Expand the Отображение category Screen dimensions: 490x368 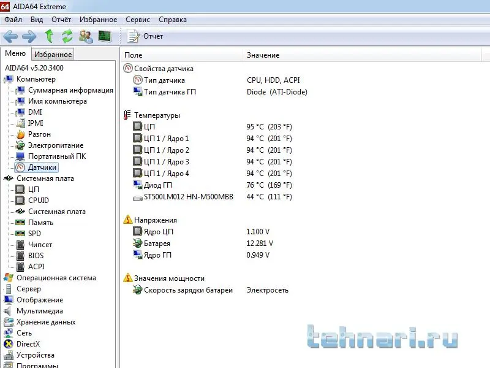40,300
